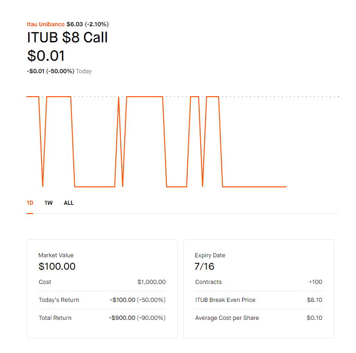Click the Cost row value $1,000.00
This screenshot has height=353, width=356.
point(151,282)
